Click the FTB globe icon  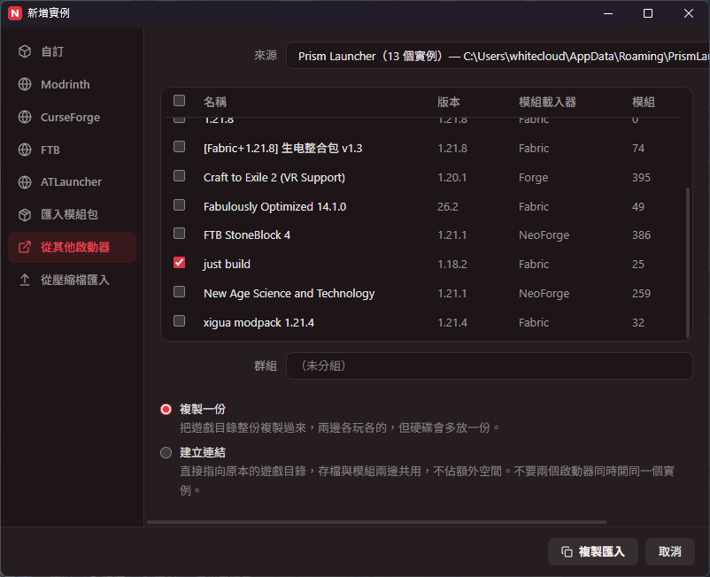click(25, 150)
